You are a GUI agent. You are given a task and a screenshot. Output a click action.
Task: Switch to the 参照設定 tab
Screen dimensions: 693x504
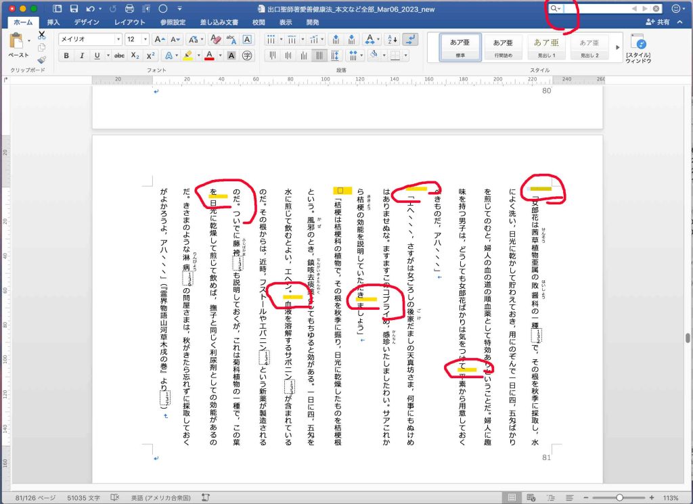(x=173, y=22)
